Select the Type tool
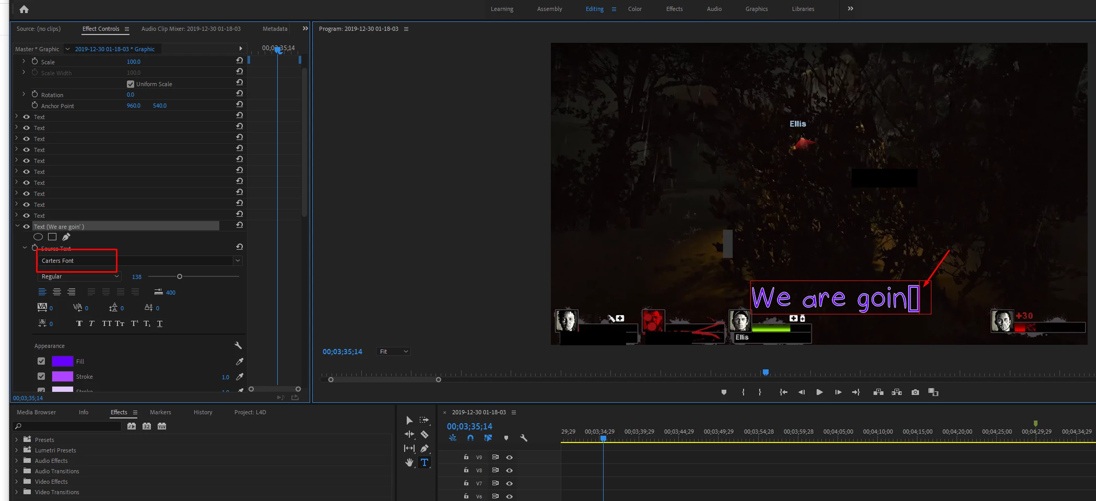The height and width of the screenshot is (501, 1096). tap(425, 462)
